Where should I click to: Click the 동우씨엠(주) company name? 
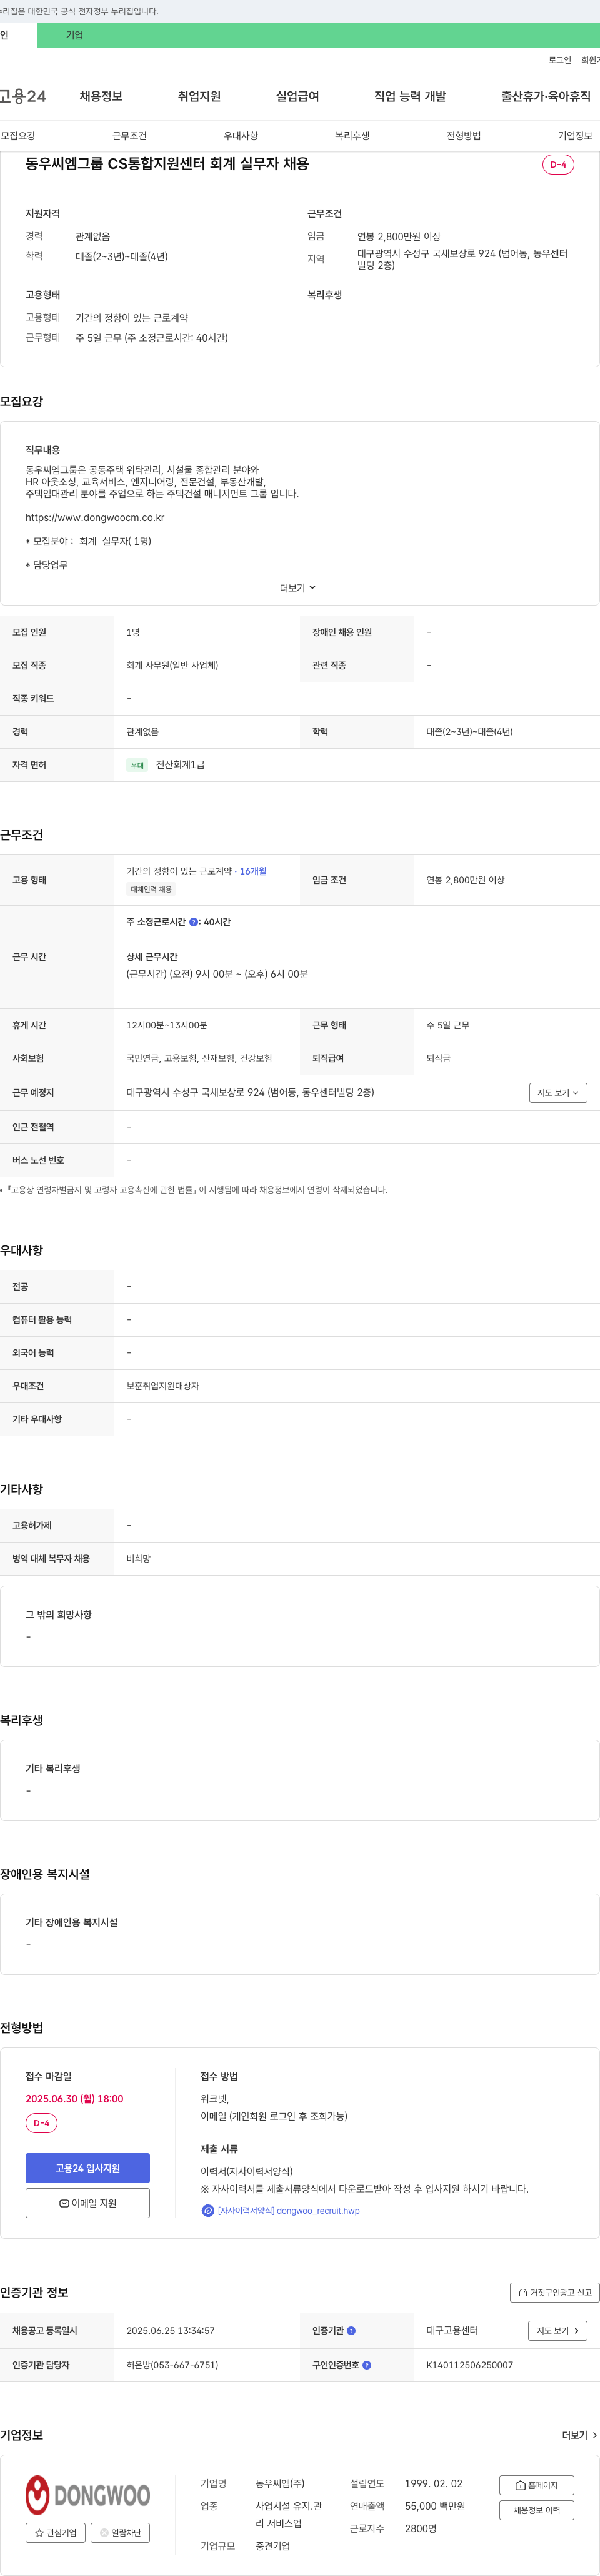click(281, 2483)
